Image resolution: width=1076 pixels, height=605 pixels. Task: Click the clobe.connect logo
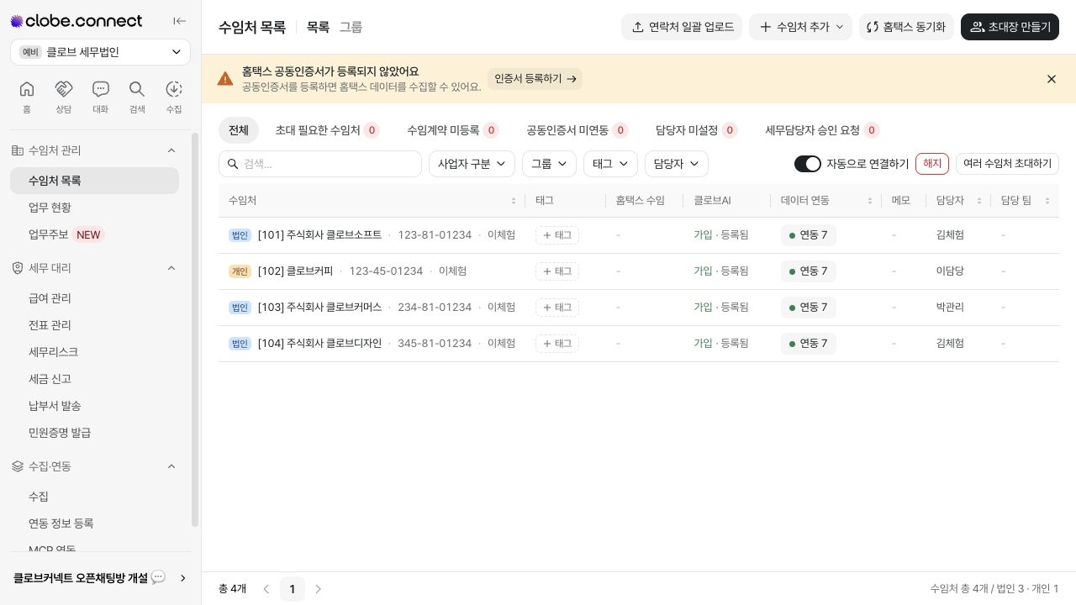[76, 21]
